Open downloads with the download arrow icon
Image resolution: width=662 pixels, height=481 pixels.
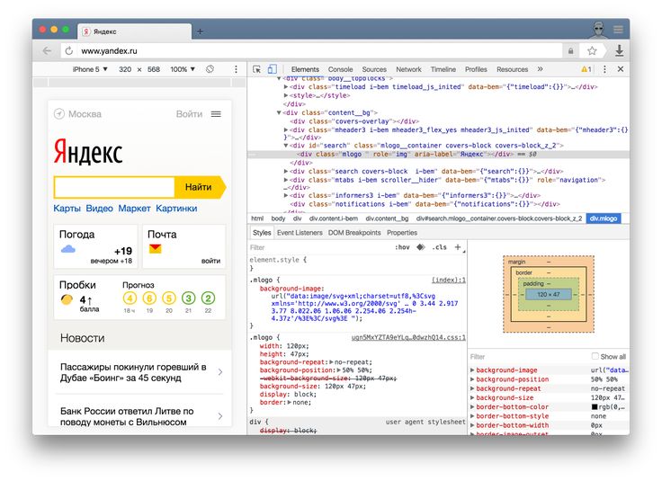click(x=619, y=50)
